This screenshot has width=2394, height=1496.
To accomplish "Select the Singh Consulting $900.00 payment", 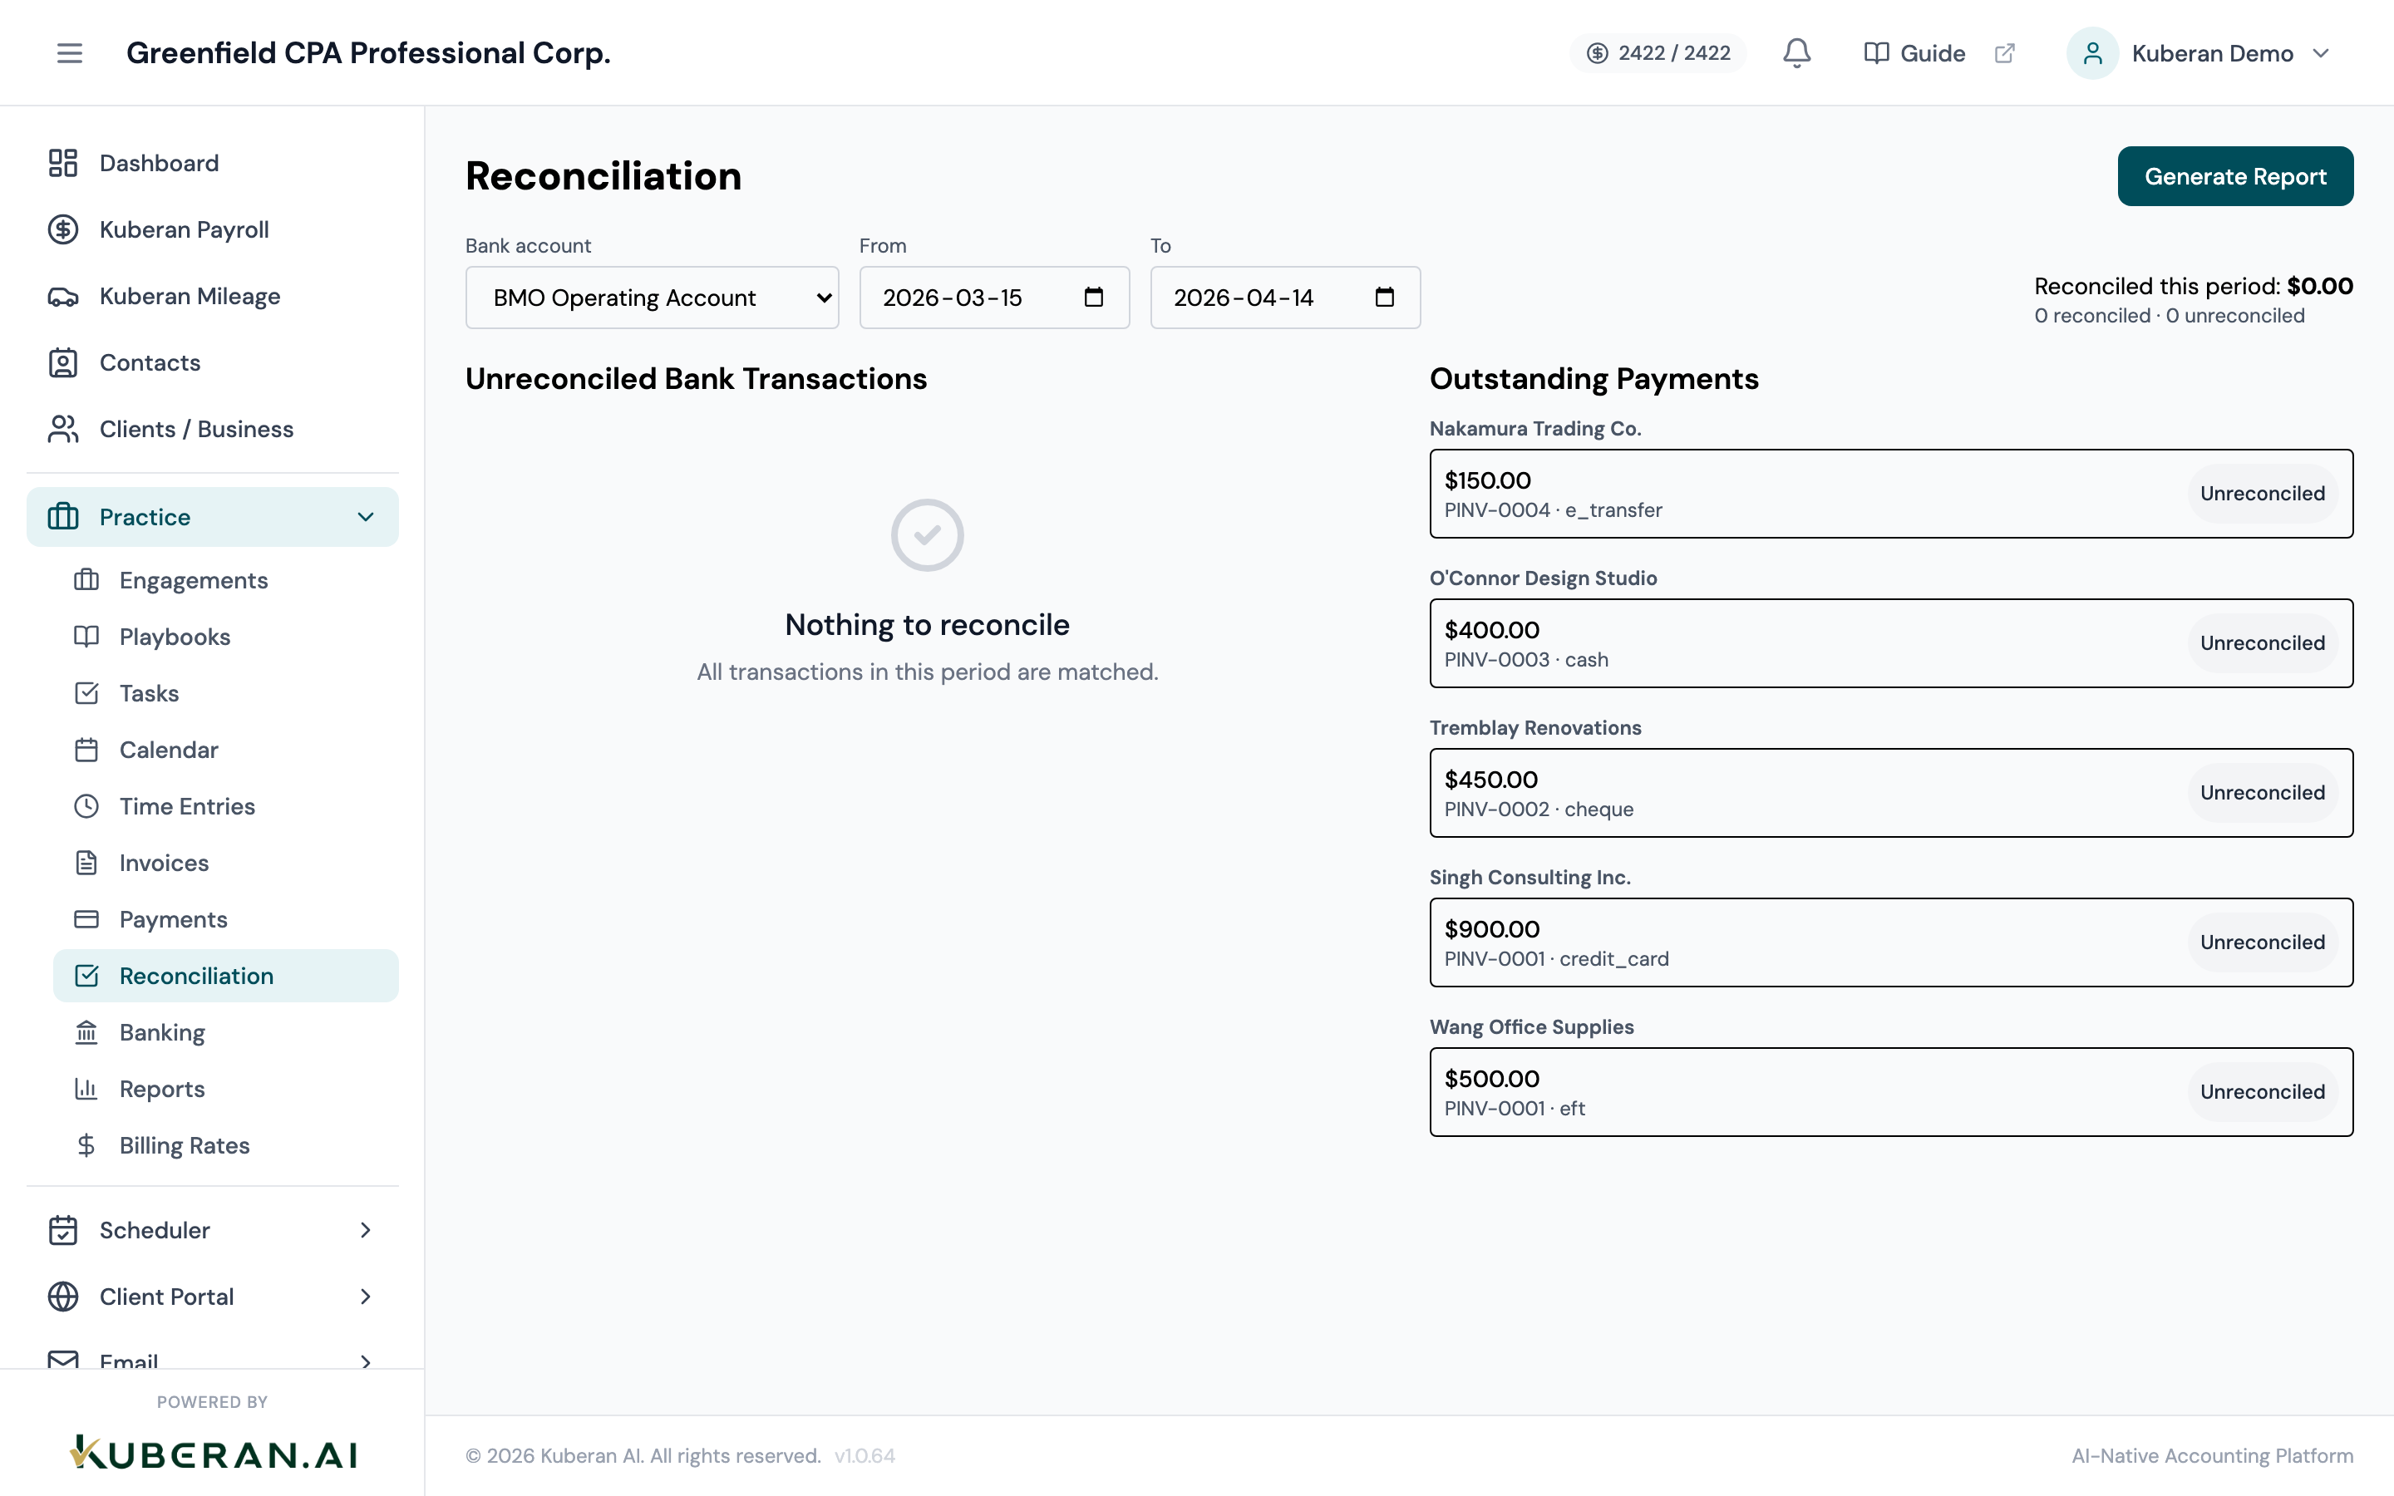I will coord(1890,942).
